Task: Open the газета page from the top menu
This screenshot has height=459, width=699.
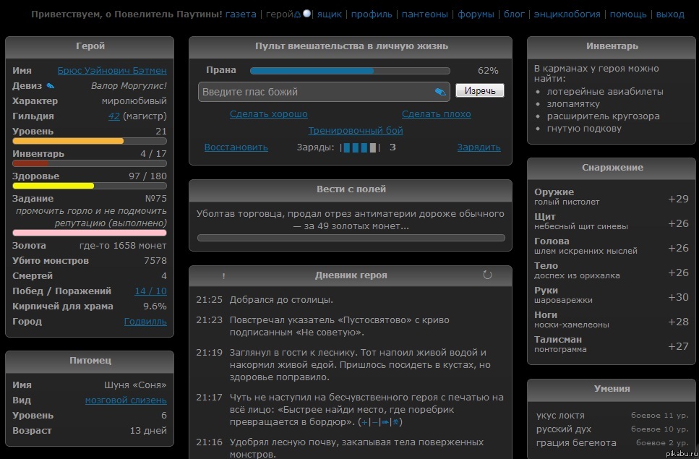Action: point(241,14)
